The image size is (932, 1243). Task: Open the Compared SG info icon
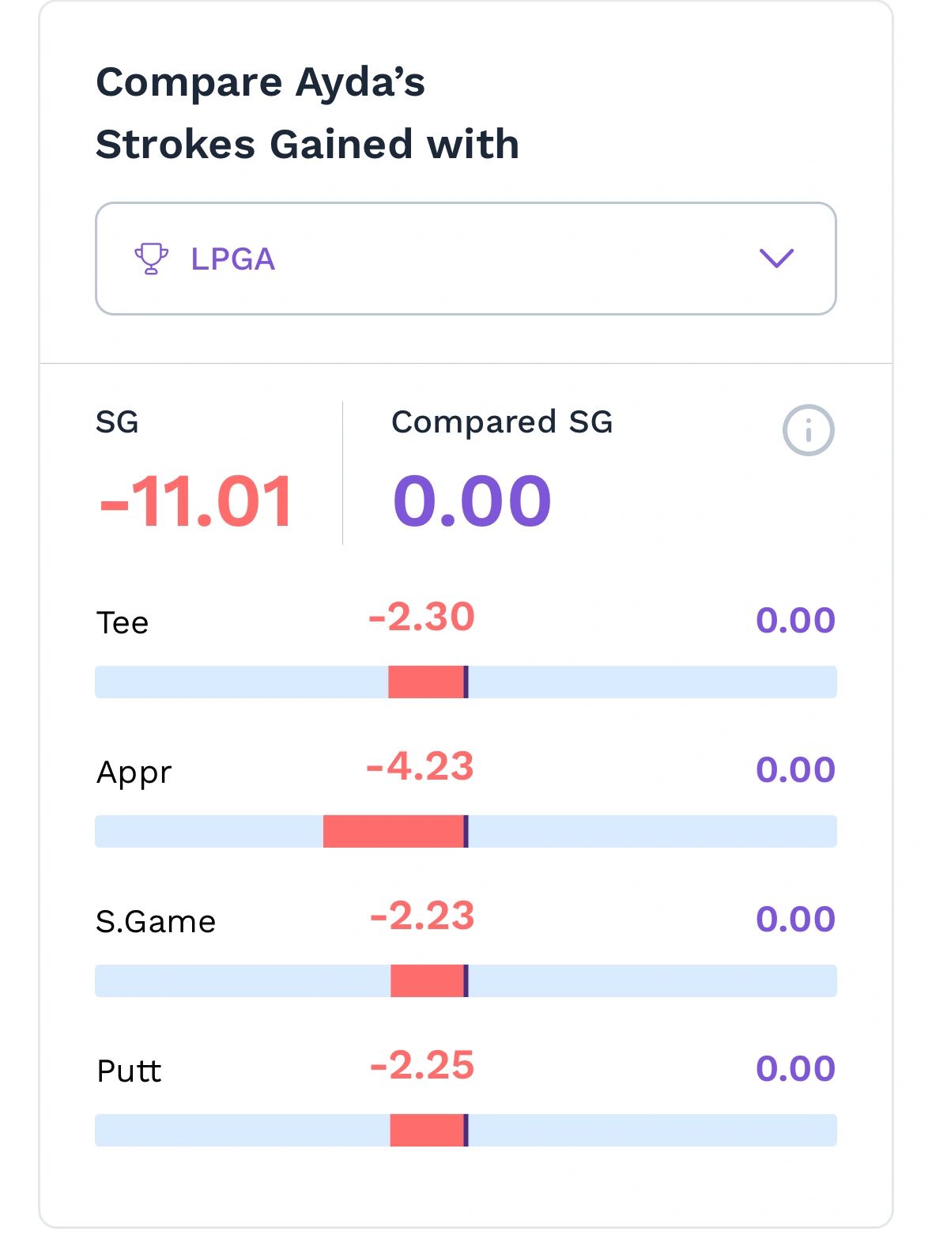pos(808,430)
